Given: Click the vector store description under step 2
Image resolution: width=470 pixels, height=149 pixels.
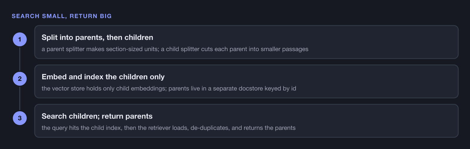Looking at the screenshot, I should [169, 88].
